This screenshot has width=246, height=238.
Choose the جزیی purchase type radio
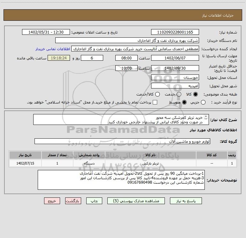coord(203,102)
